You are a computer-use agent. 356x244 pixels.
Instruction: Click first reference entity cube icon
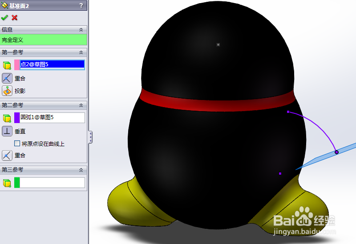pyautogui.click(x=7, y=65)
